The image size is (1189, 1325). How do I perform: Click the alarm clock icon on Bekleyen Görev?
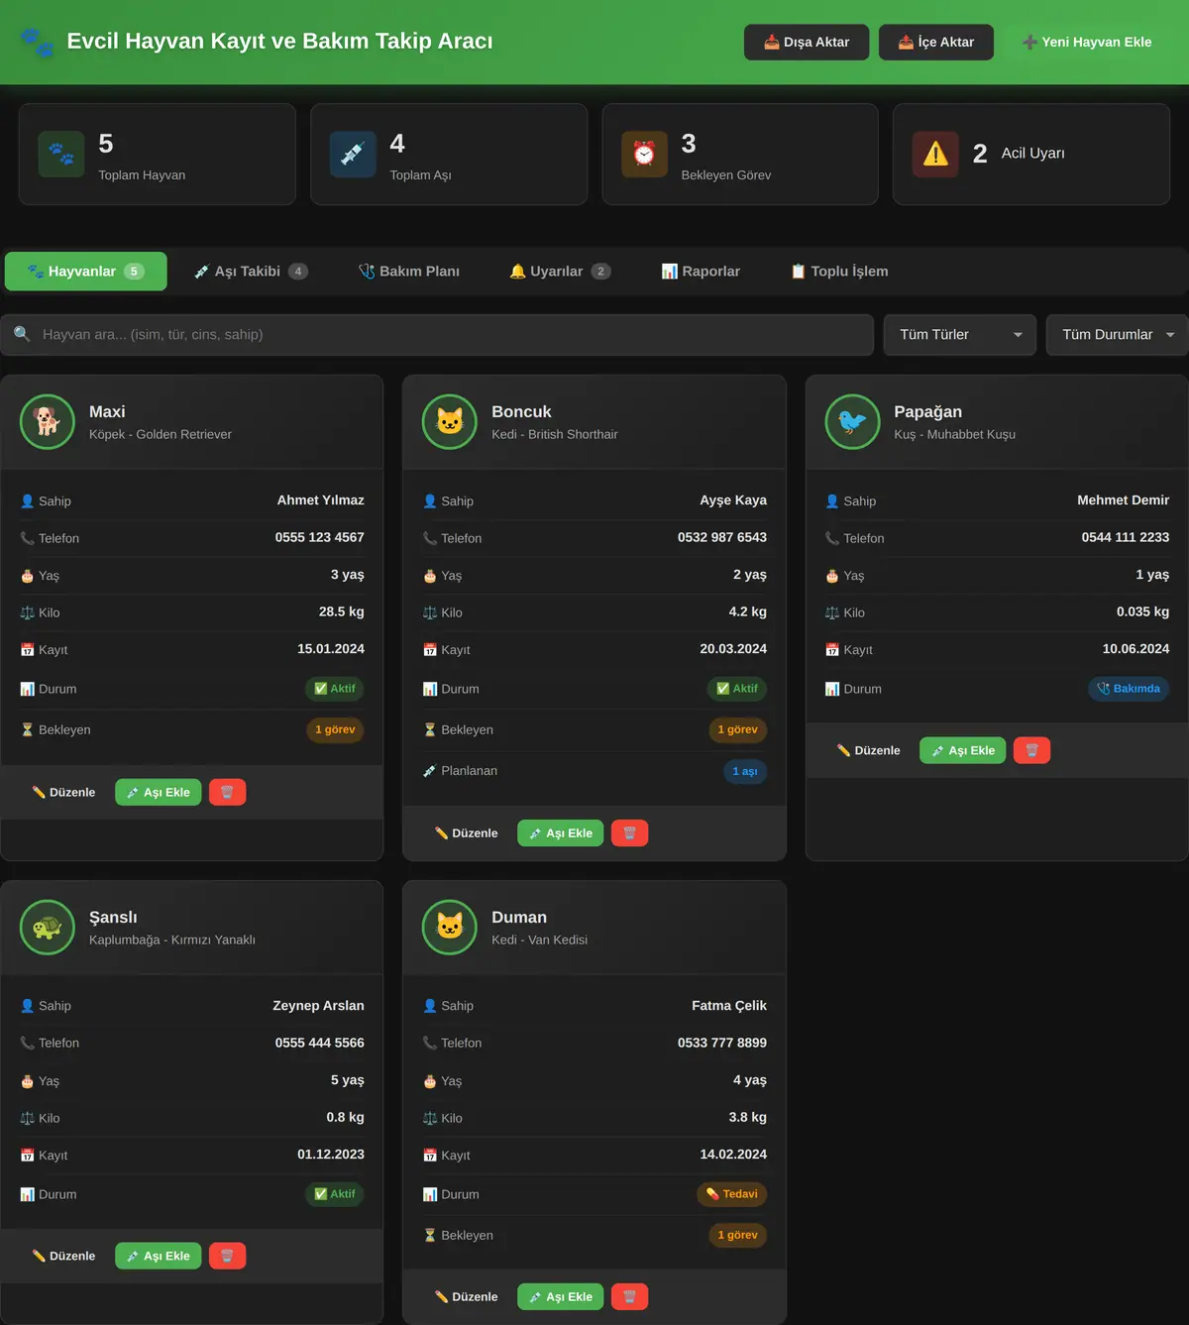pos(644,155)
